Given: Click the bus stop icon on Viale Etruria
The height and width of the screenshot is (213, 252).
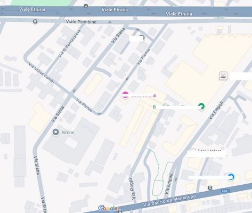Looking at the screenshot, I should click(x=86, y=6).
